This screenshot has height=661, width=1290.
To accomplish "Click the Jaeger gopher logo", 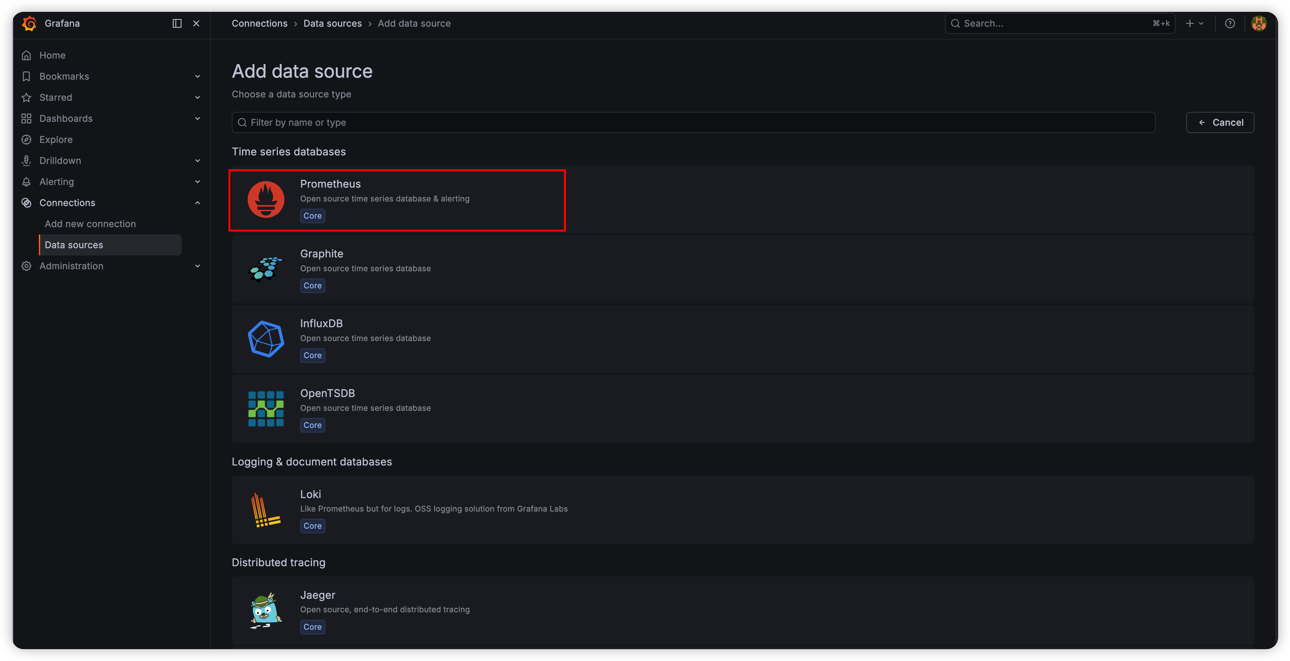I will click(266, 610).
